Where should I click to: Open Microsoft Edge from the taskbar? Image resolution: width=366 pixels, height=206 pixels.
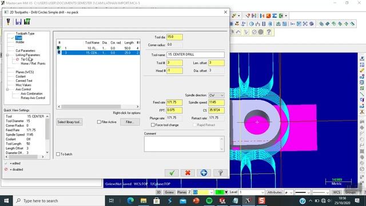130,201
